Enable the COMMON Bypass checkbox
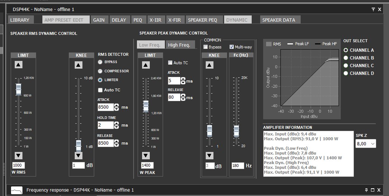 click(206, 47)
